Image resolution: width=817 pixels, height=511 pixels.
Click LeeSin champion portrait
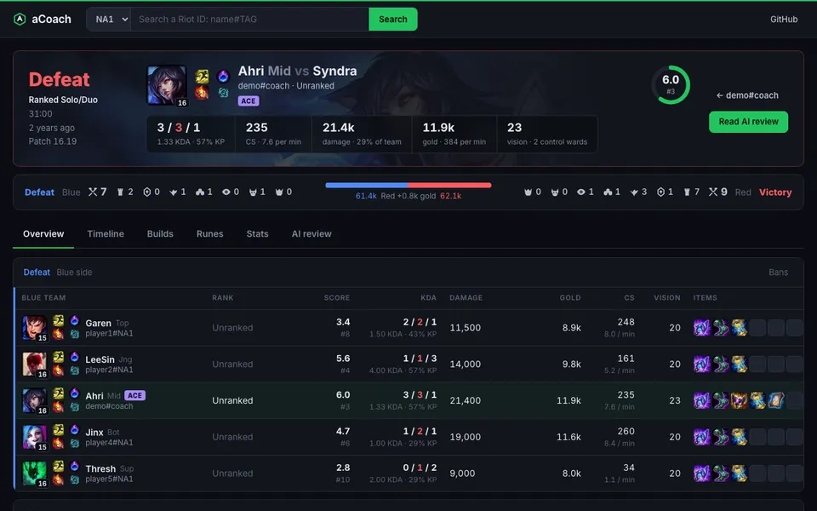click(34, 364)
